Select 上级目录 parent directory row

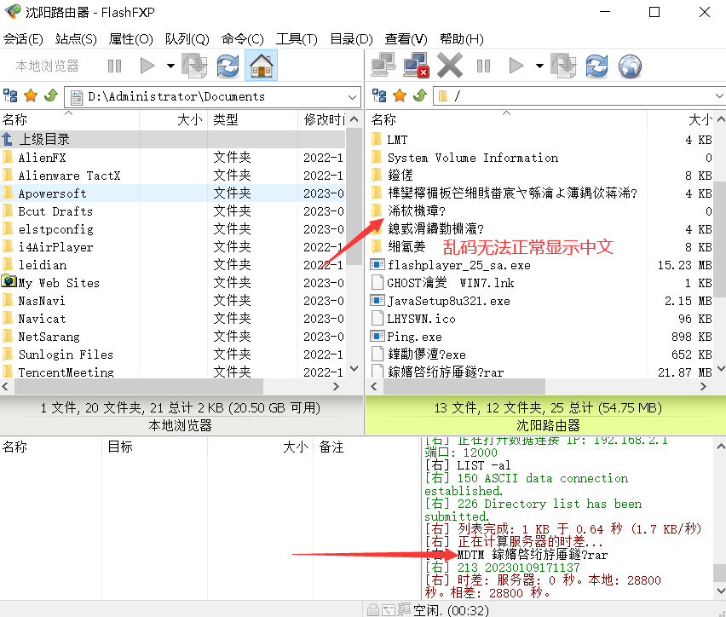172,139
